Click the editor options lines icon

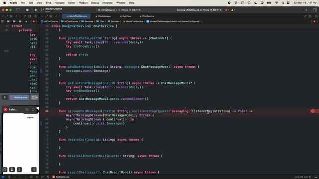tap(310, 16)
